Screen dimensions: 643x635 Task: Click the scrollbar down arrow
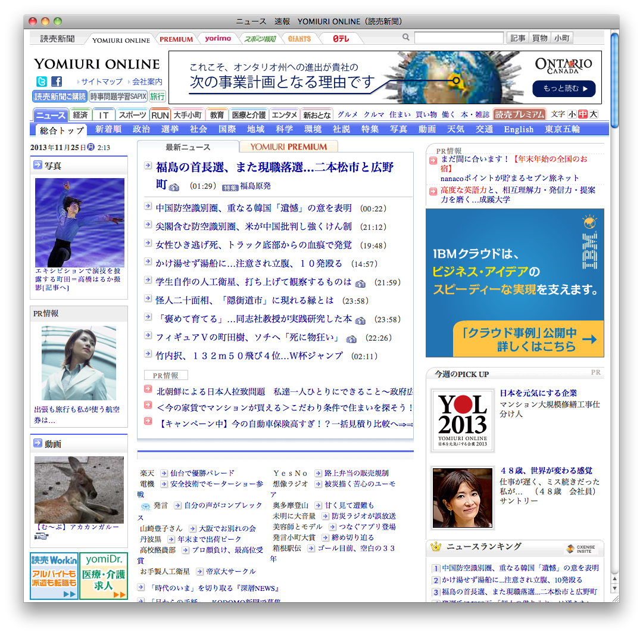tap(614, 588)
